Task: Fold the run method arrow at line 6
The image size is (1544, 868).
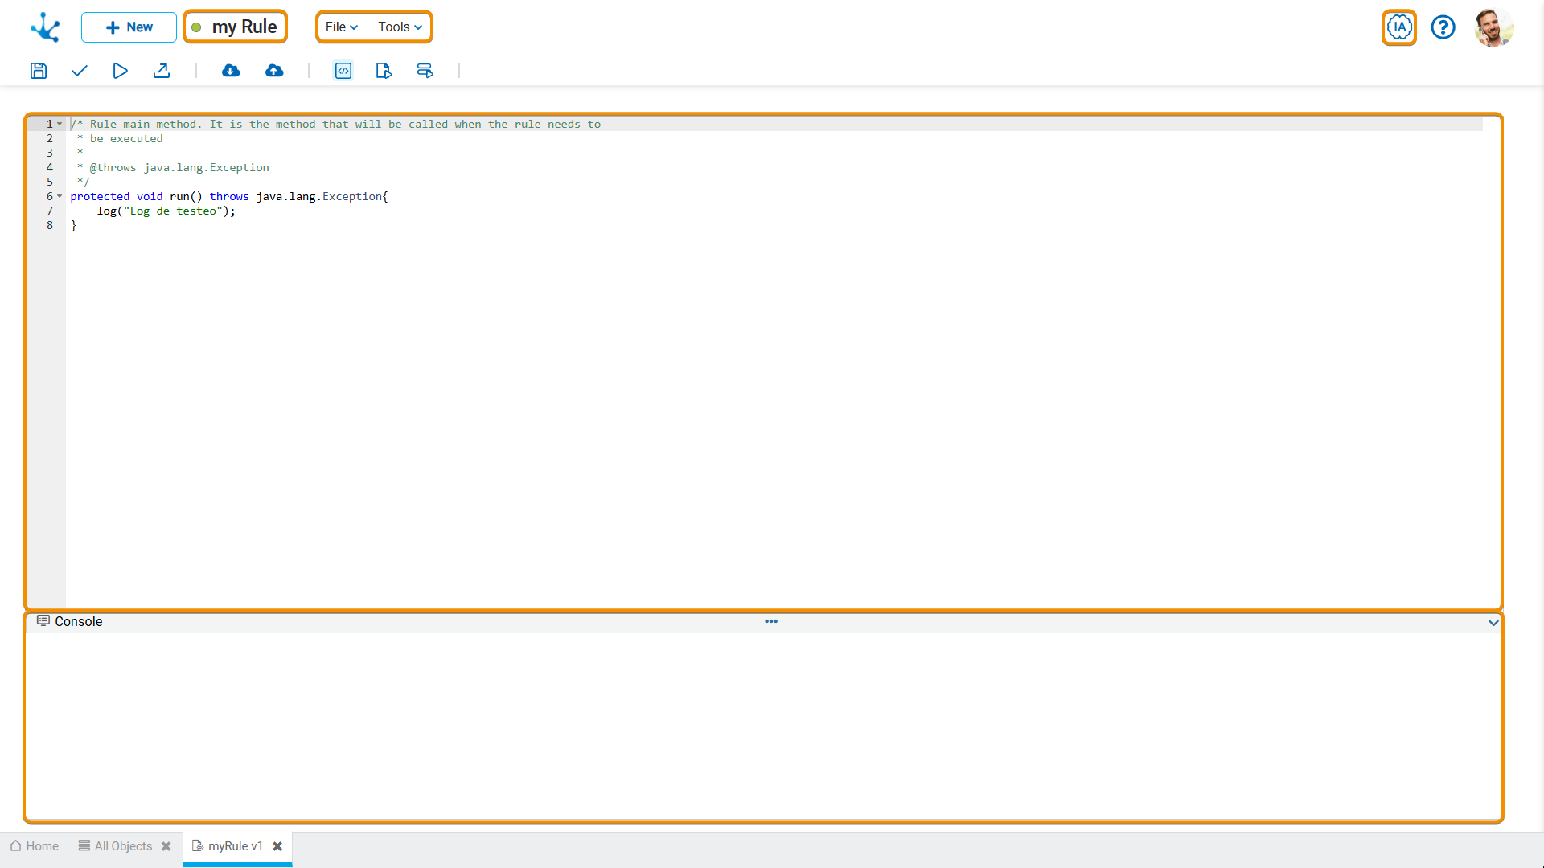Action: (60, 196)
